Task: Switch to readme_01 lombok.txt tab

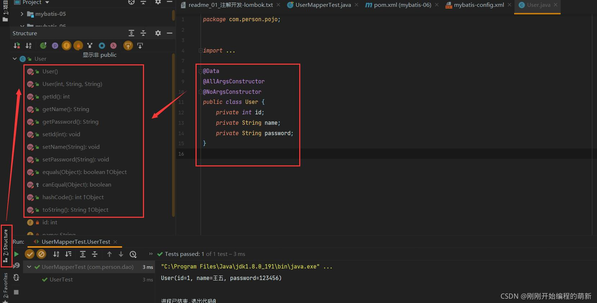Action: click(230, 5)
